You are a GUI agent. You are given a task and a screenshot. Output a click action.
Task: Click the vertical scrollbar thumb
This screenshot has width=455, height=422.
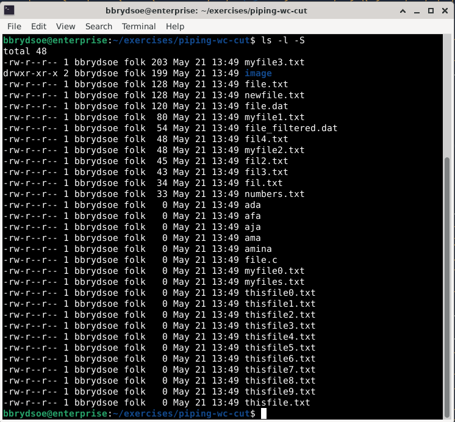(449, 285)
